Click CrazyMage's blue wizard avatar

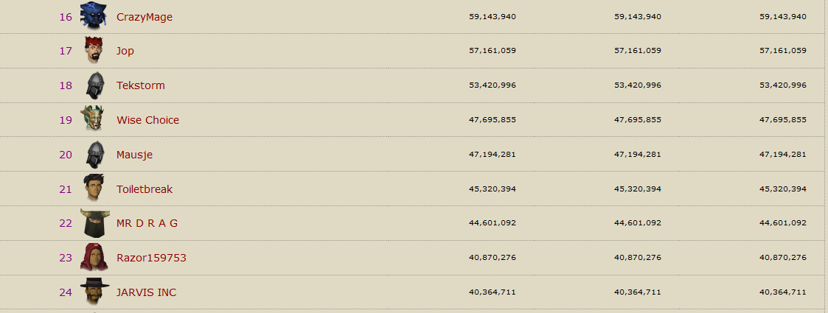click(93, 16)
